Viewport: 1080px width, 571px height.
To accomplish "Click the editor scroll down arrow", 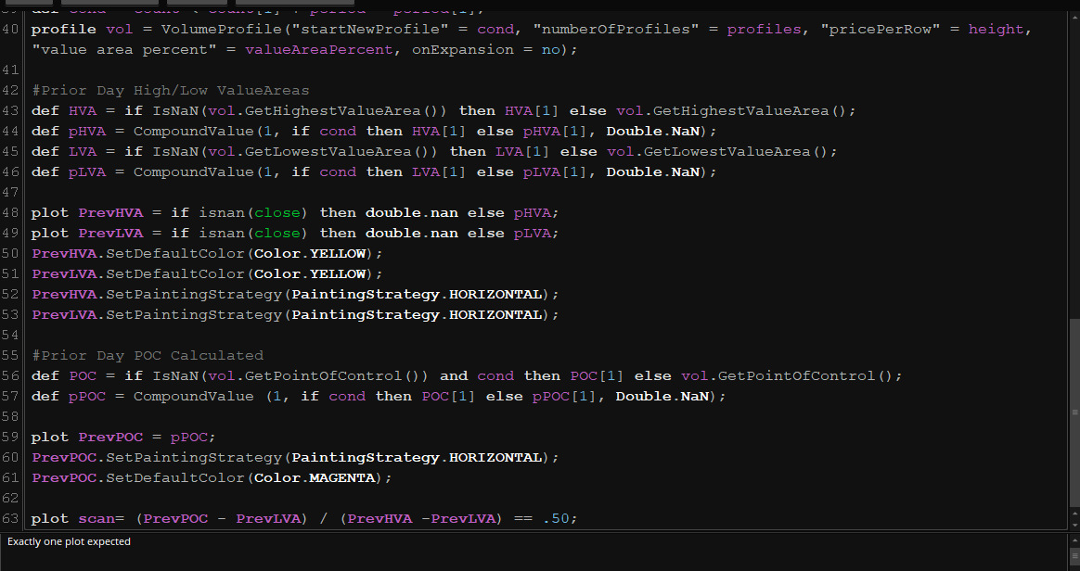I will coord(1074,524).
